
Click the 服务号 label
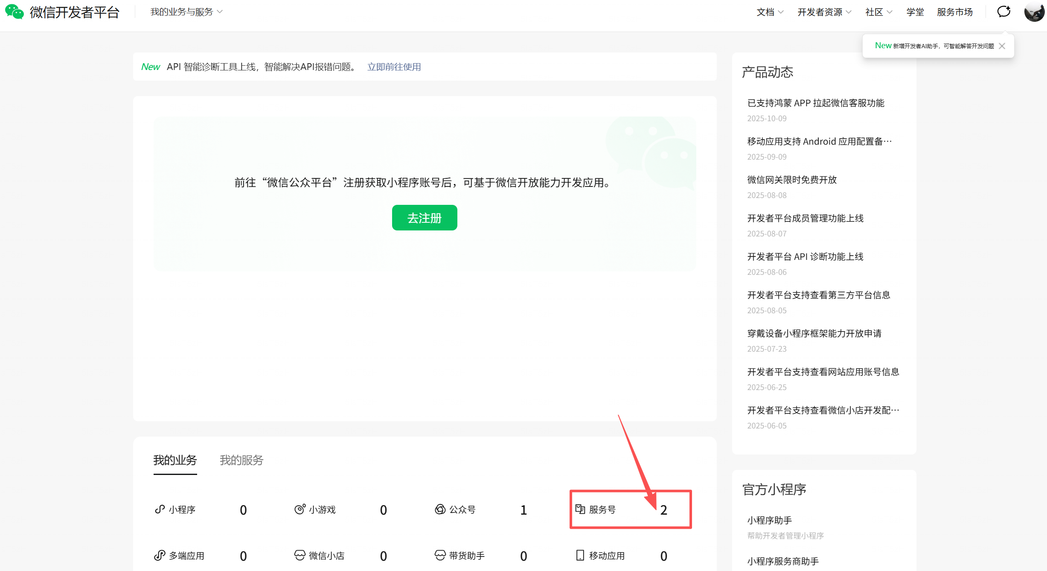(602, 510)
